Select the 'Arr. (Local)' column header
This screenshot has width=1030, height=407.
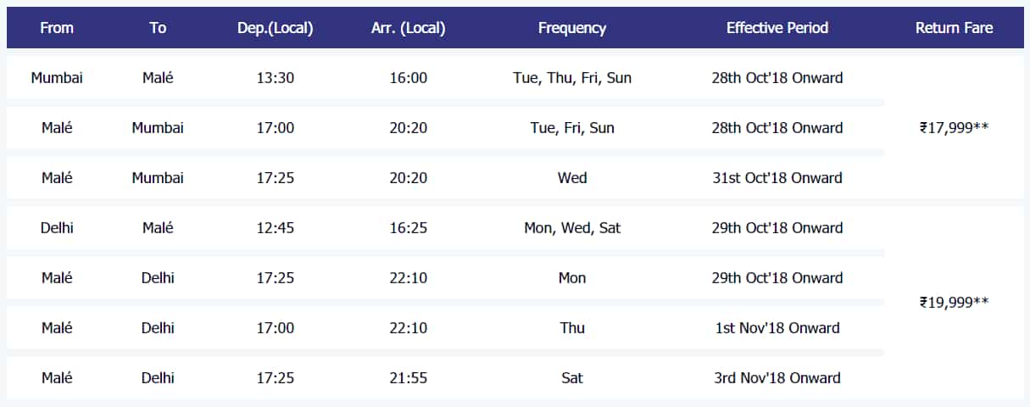pyautogui.click(x=409, y=28)
